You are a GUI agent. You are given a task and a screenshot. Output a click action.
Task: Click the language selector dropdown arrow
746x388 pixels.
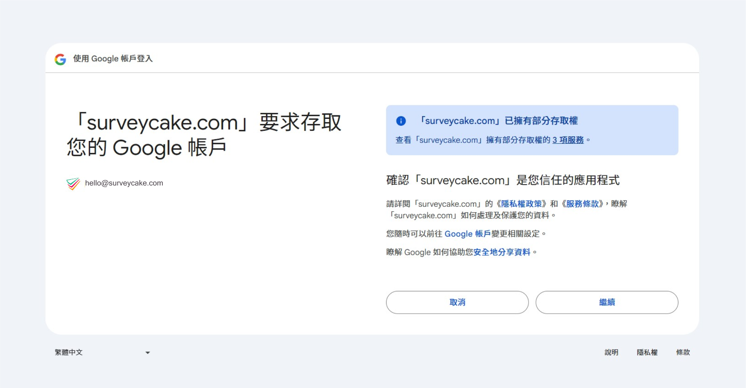[147, 352]
